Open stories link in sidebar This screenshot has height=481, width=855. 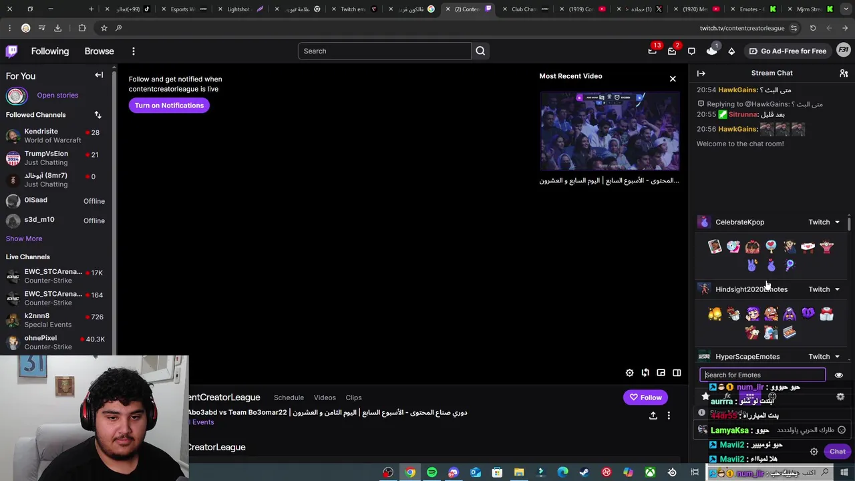(x=57, y=96)
